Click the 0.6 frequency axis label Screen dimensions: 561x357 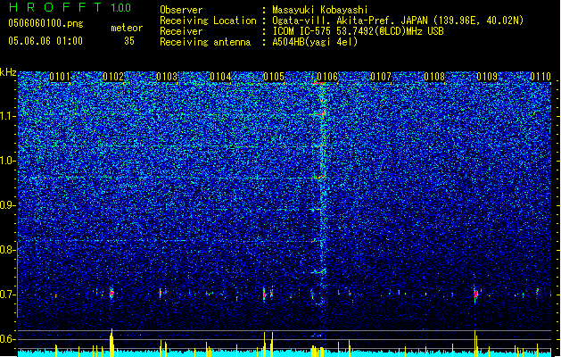point(7,339)
